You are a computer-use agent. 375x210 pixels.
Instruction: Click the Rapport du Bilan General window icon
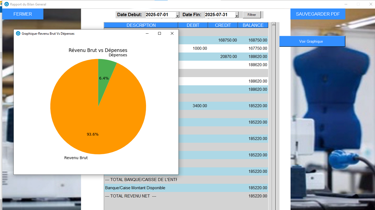coord(7,4)
